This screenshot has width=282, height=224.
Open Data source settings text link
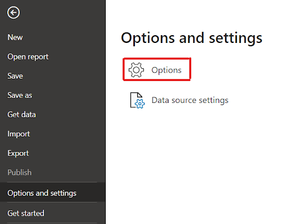pos(190,100)
